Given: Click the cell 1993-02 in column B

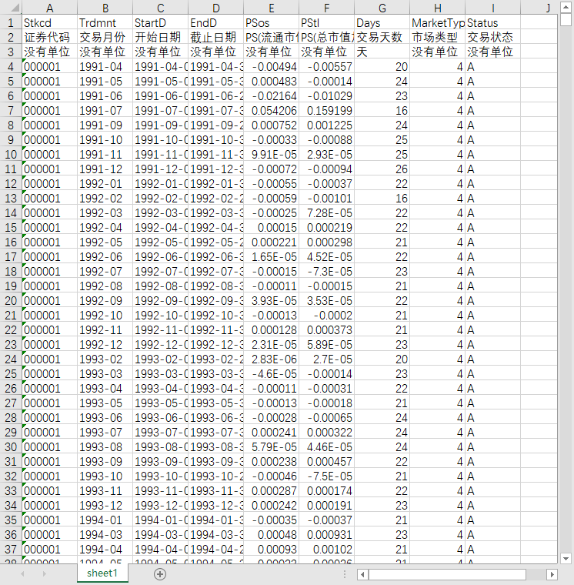Looking at the screenshot, I should [105, 359].
